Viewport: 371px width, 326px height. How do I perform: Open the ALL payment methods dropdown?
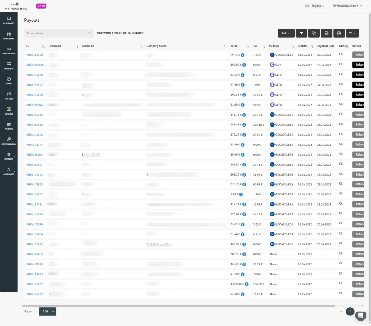coord(286,33)
